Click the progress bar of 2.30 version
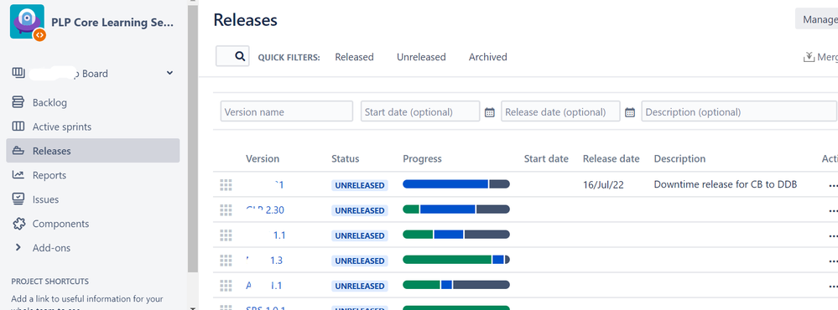Image resolution: width=838 pixels, height=310 pixels. 456,209
